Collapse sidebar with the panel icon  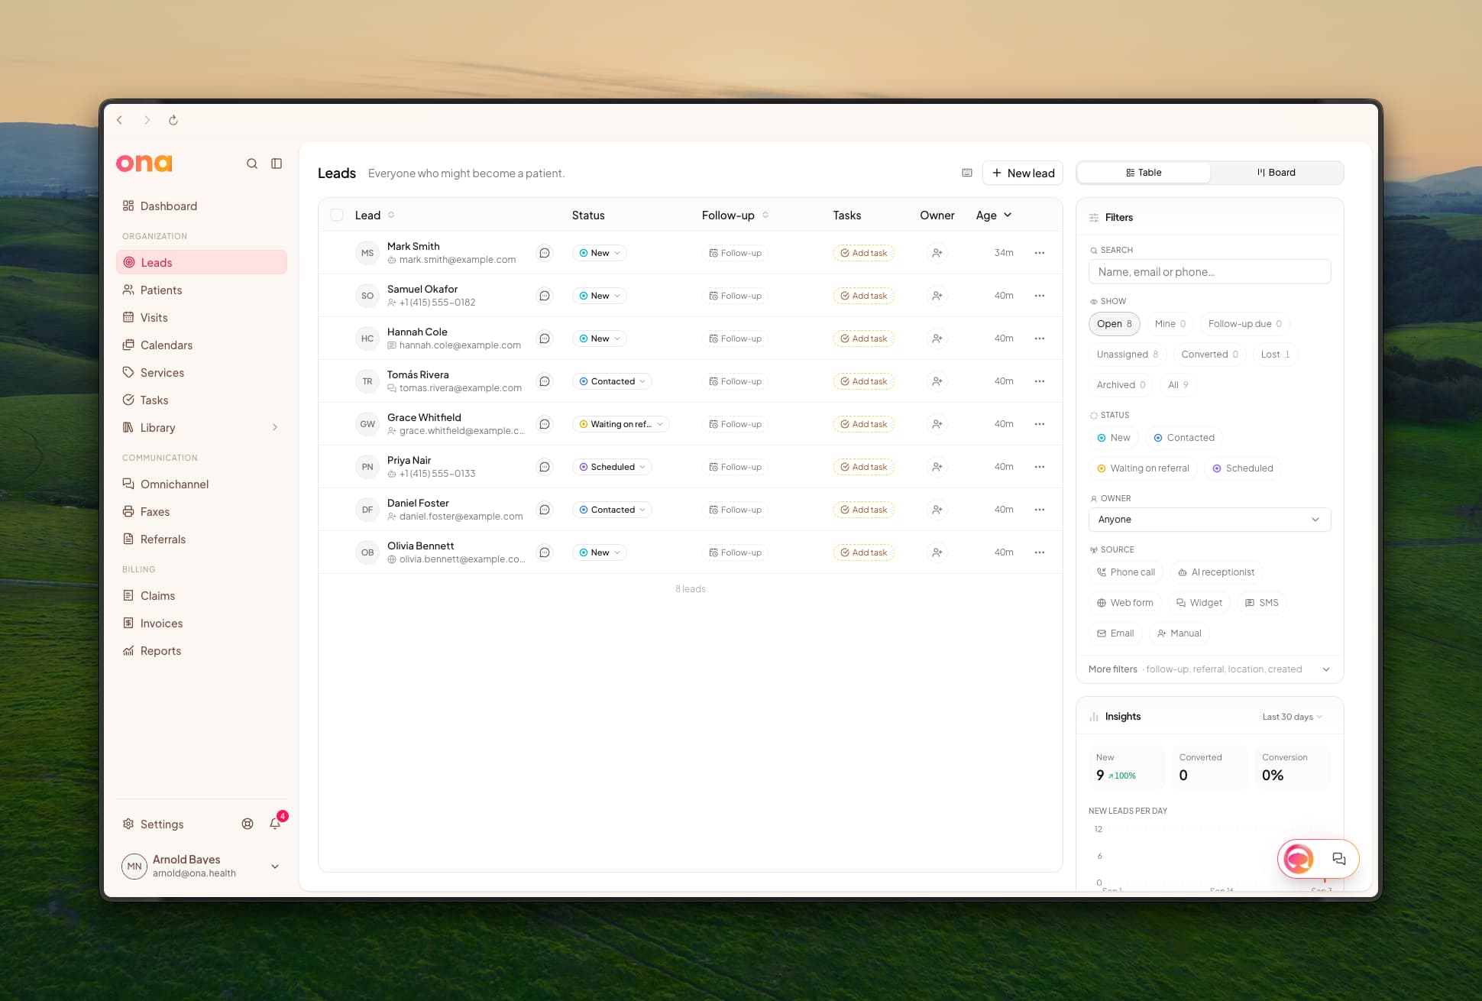pyautogui.click(x=277, y=164)
